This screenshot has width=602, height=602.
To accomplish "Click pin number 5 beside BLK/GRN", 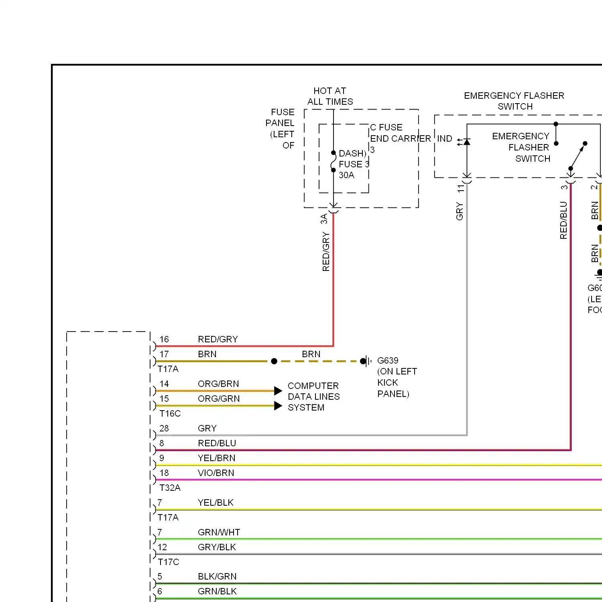I will 160,576.
